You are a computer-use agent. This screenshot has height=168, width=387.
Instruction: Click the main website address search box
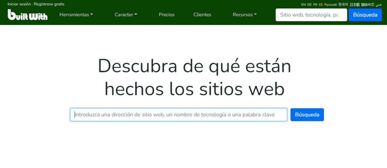pyautogui.click(x=178, y=115)
